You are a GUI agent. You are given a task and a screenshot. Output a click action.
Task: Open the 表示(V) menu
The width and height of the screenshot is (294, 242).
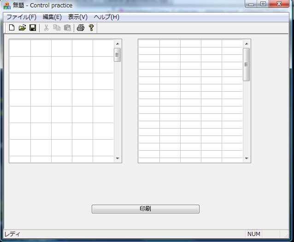click(77, 17)
